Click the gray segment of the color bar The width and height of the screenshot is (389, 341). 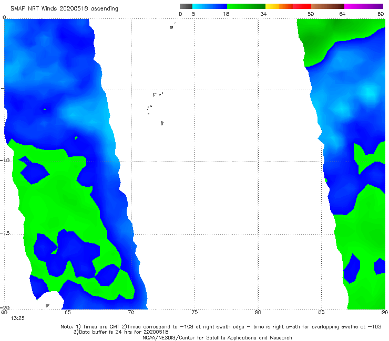tap(186, 6)
